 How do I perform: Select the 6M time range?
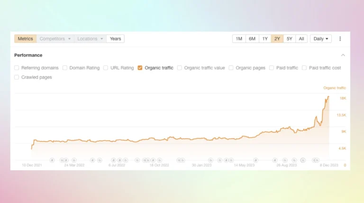(x=252, y=39)
